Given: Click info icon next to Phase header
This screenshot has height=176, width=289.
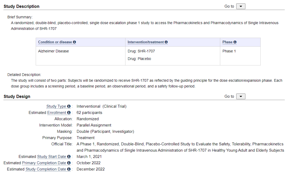Looking at the screenshot, I should [x=235, y=42].
